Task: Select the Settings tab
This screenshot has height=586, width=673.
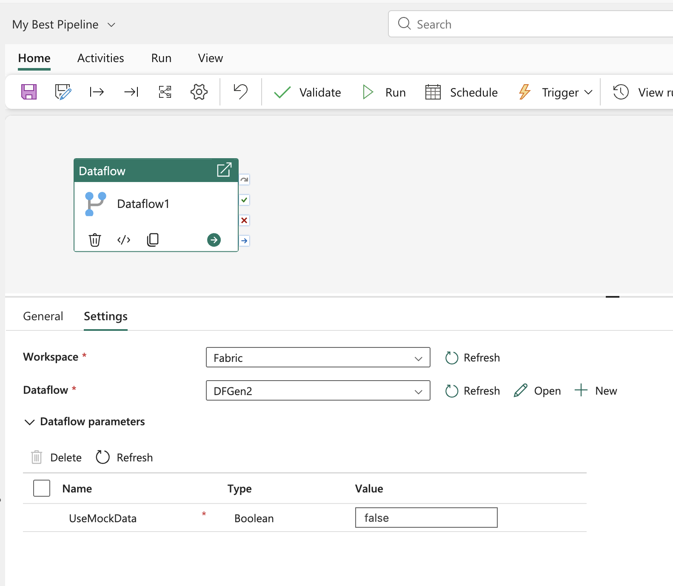Action: pyautogui.click(x=106, y=316)
